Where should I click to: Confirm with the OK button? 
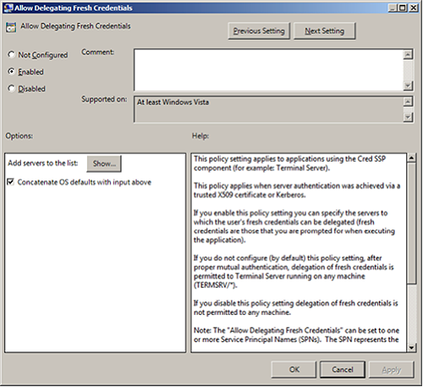click(294, 369)
